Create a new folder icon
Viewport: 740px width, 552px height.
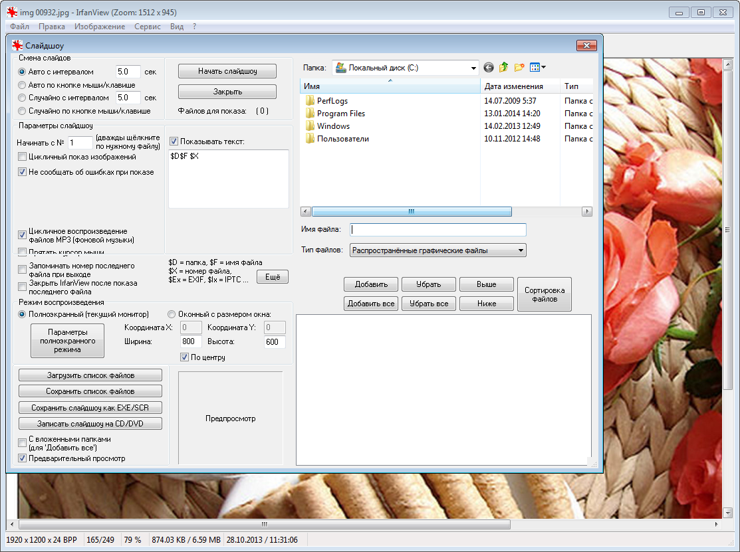tap(519, 67)
